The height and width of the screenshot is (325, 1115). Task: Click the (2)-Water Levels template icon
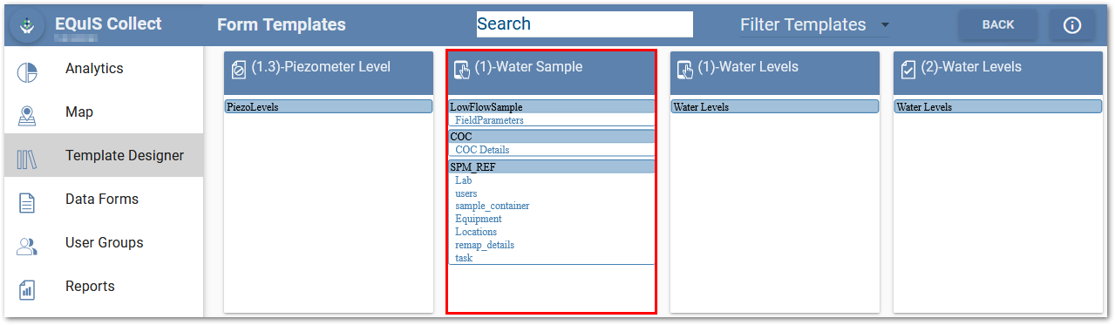(908, 70)
